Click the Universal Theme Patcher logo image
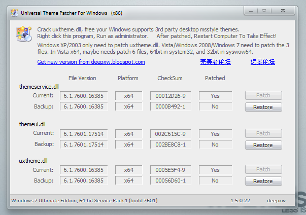Viewport: 306px width, 215px height. click(x=24, y=34)
